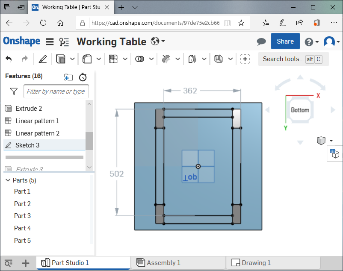Select Extrude 2 feature

(x=44, y=109)
